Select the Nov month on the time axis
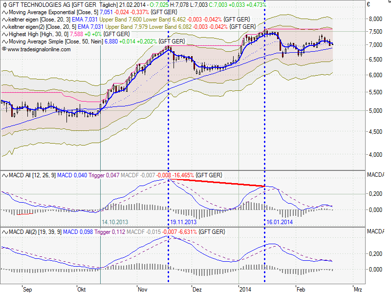Viewport: 391px width, 293px height. coord(142,289)
